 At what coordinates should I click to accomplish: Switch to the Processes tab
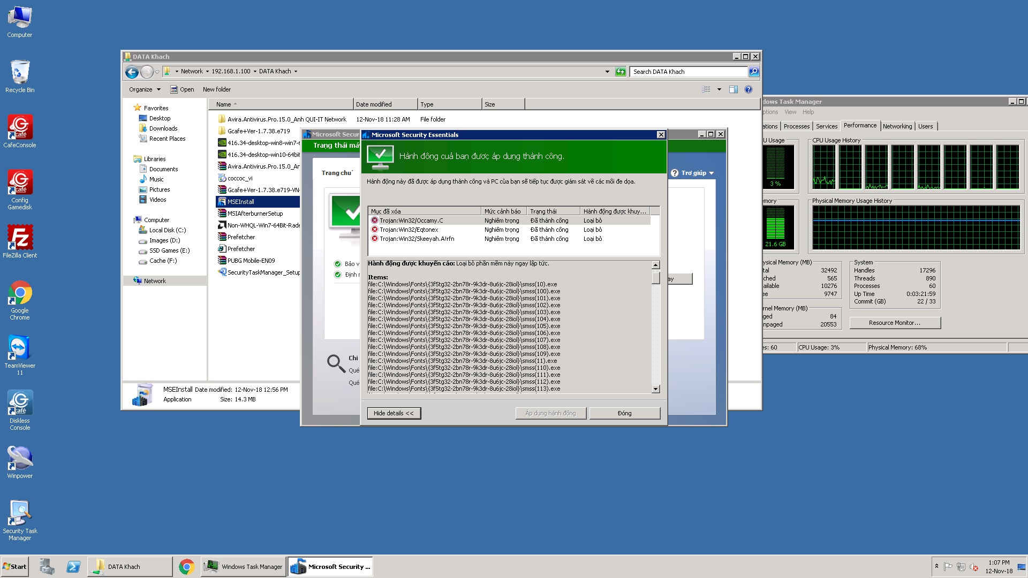pyautogui.click(x=796, y=126)
